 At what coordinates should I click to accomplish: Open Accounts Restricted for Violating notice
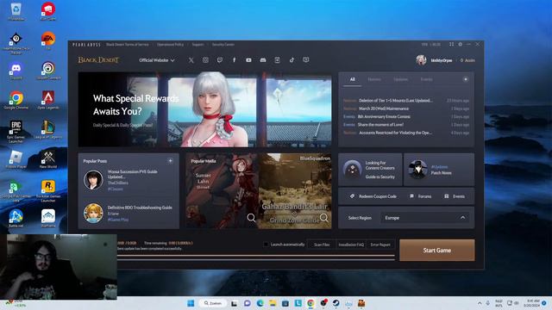(x=406, y=133)
